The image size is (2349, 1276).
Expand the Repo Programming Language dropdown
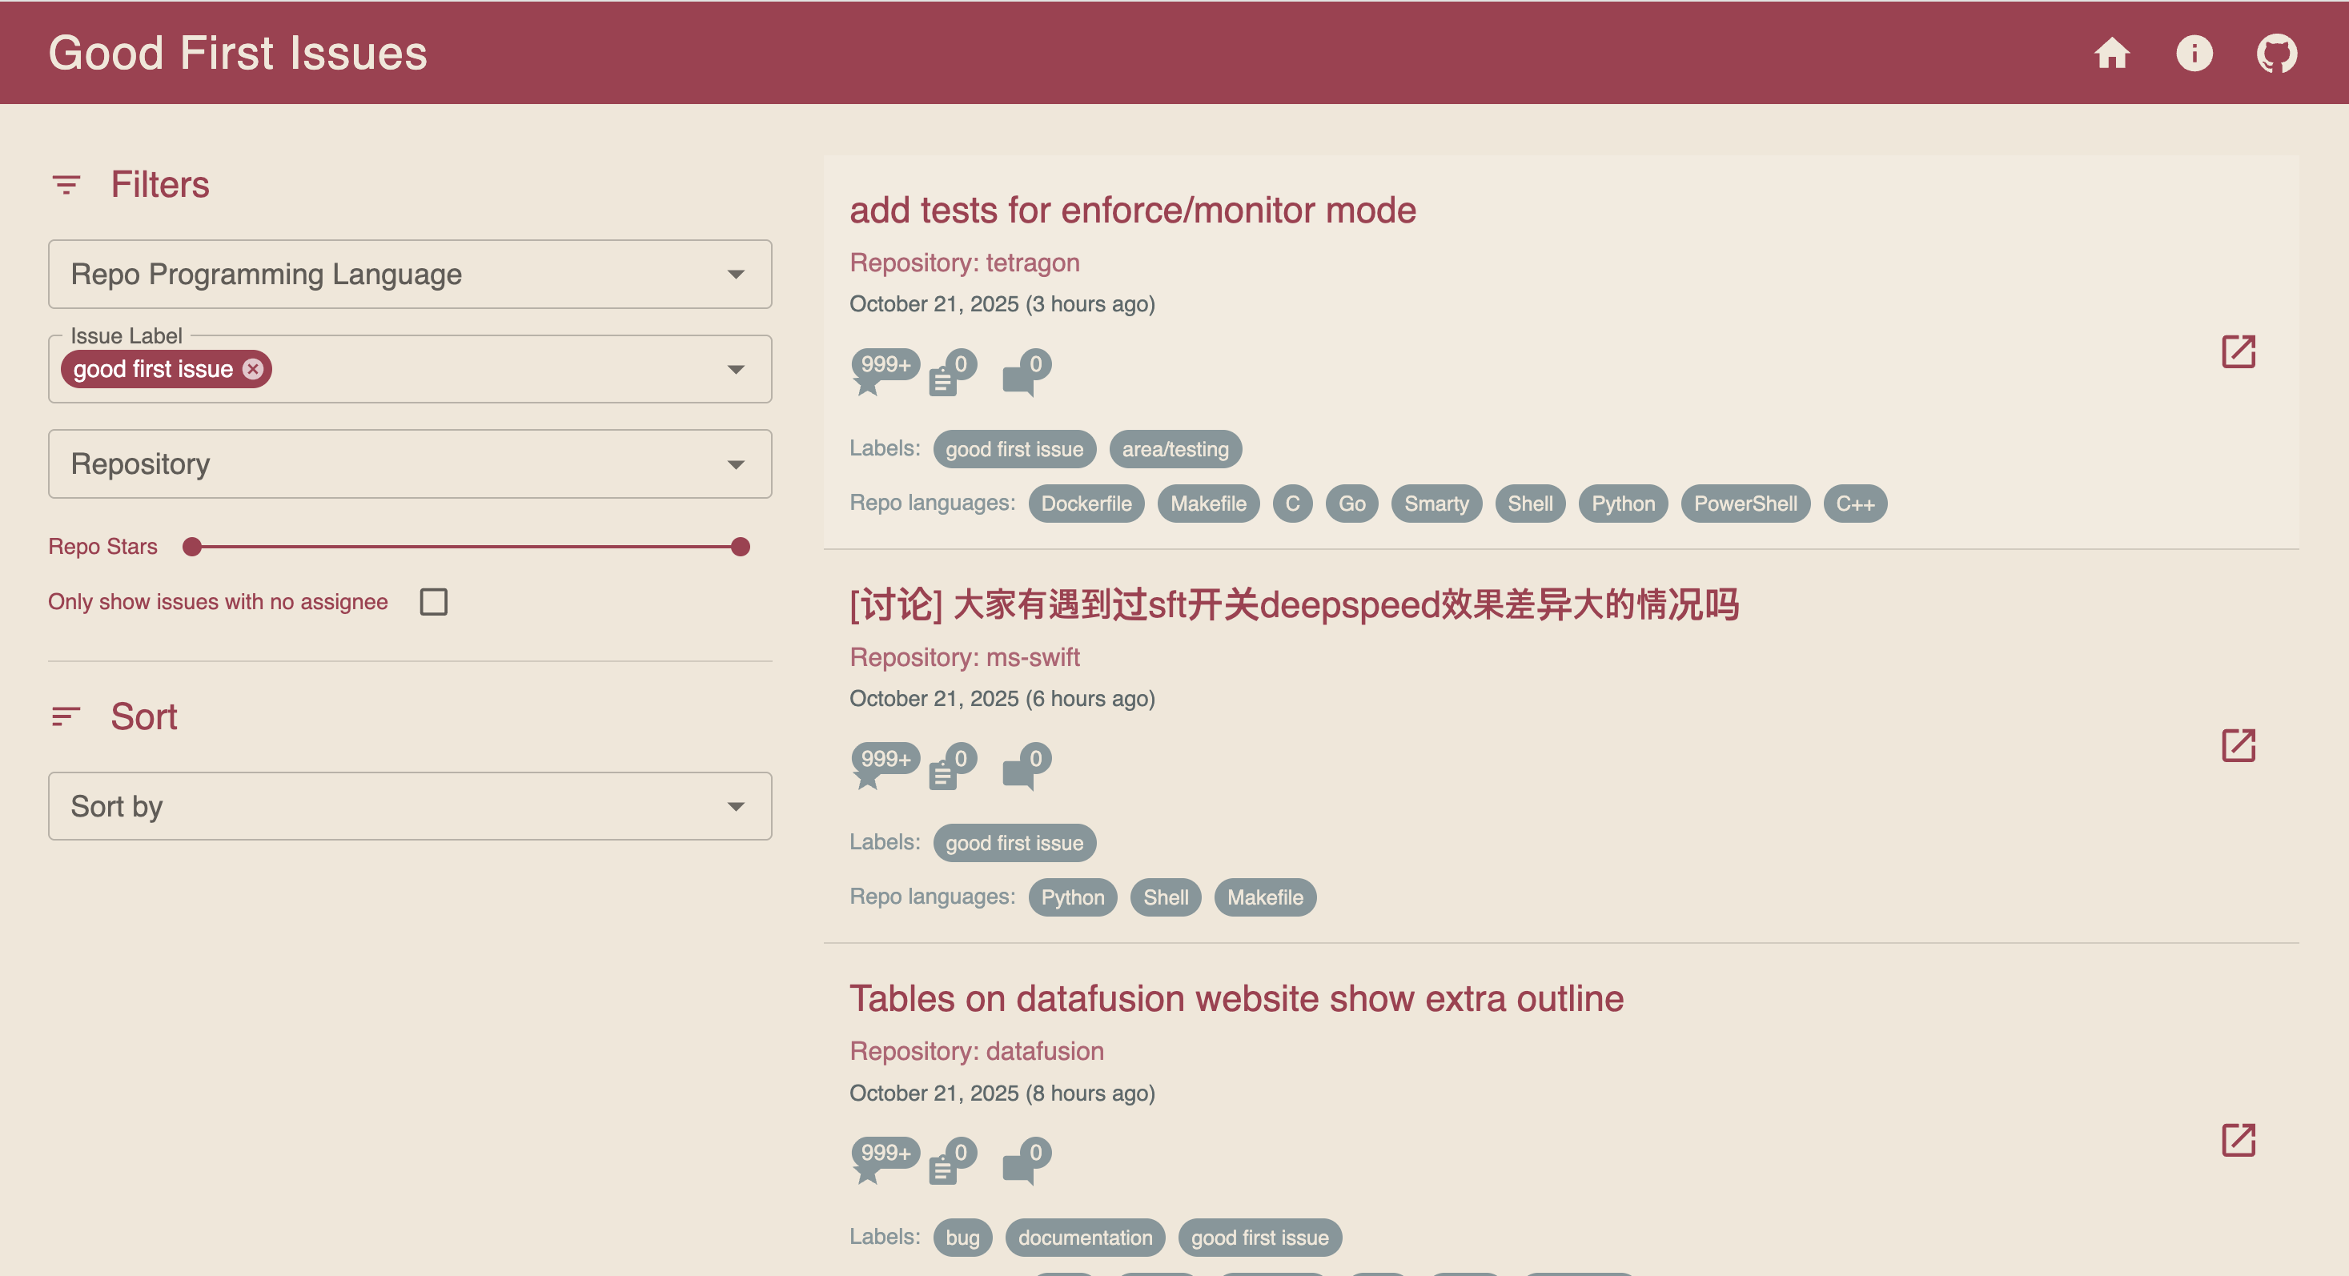[409, 275]
